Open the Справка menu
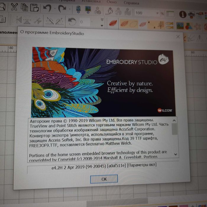 131,3
